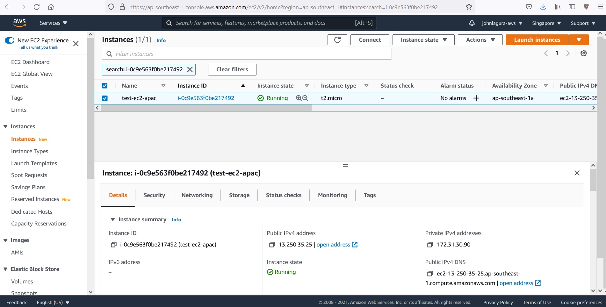Open the Actions dropdown
The height and width of the screenshot is (307, 606).
click(x=480, y=39)
